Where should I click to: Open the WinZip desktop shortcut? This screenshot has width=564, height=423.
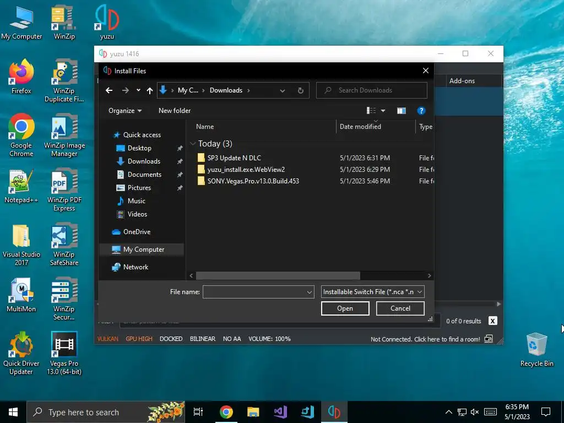pyautogui.click(x=64, y=23)
